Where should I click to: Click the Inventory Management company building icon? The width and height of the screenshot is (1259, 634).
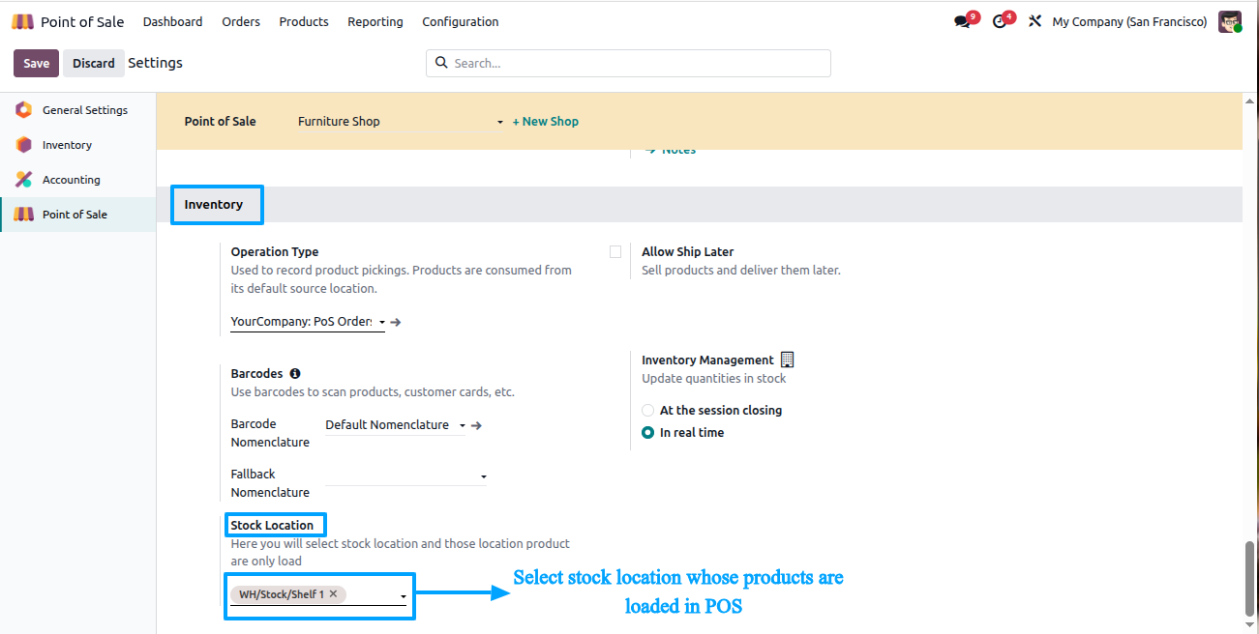click(787, 360)
